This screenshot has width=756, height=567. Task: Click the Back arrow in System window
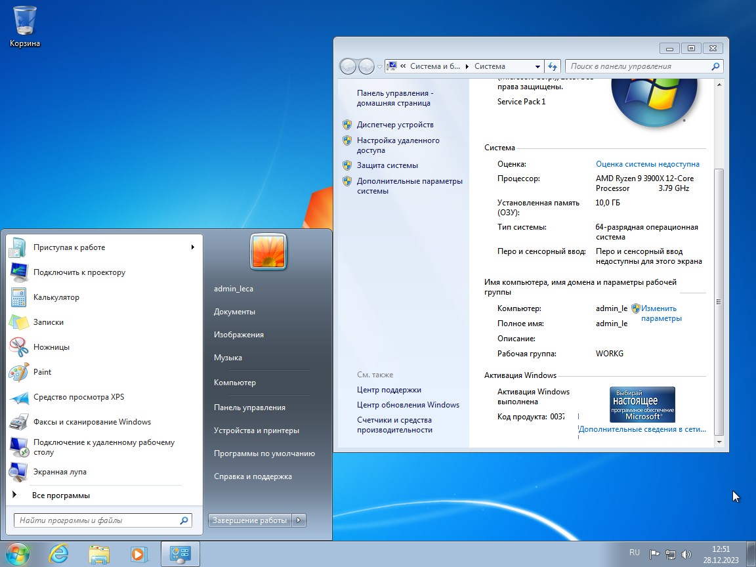348,66
